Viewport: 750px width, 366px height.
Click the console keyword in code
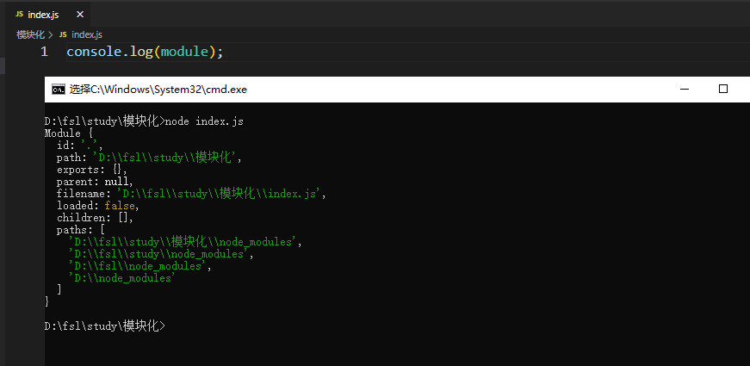click(94, 52)
